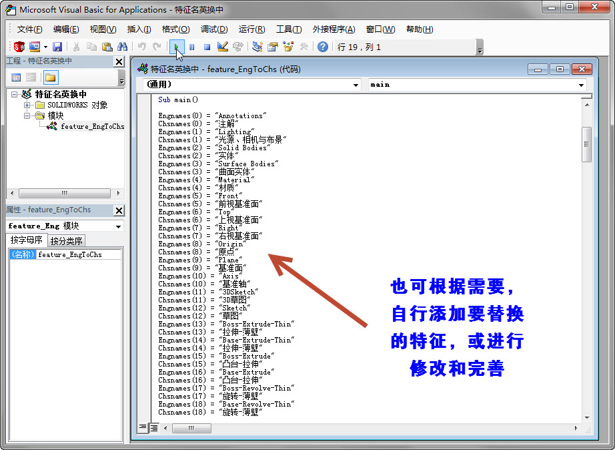Click project tree horizontal scrollbar right arrow
Viewport: 615px width, 450px height.
click(118, 193)
